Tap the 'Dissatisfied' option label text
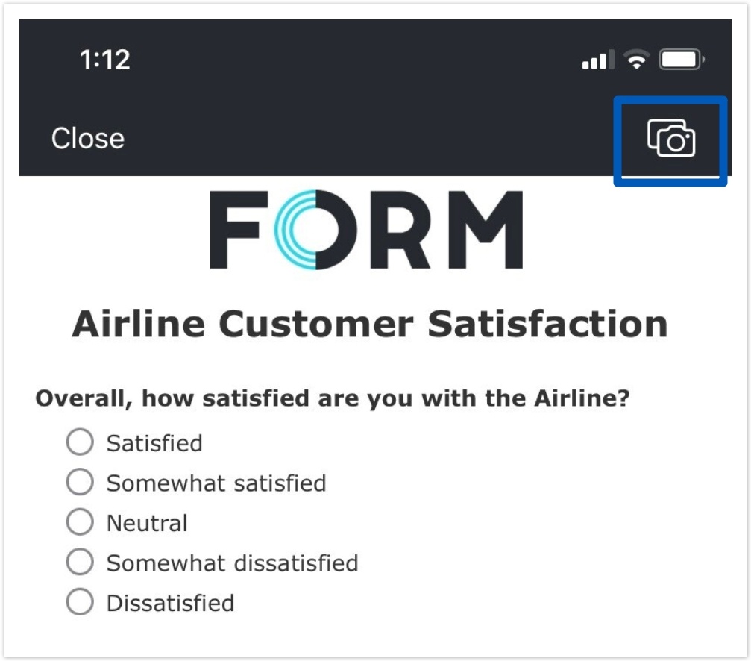The width and height of the screenshot is (751, 661). pos(170,603)
